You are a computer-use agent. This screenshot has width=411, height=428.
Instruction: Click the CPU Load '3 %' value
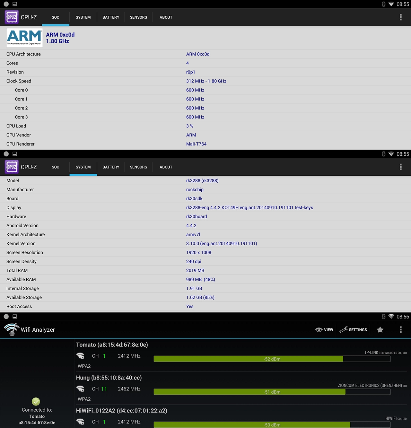pyautogui.click(x=190, y=126)
